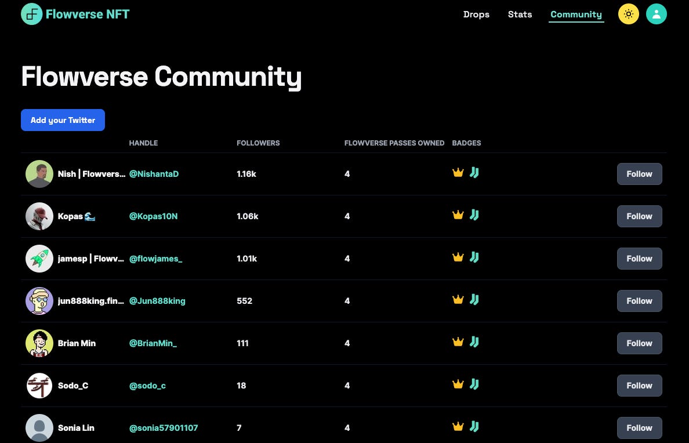The width and height of the screenshot is (689, 443).
Task: Click the crown badge on Sodo_C's row
Action: (x=458, y=384)
